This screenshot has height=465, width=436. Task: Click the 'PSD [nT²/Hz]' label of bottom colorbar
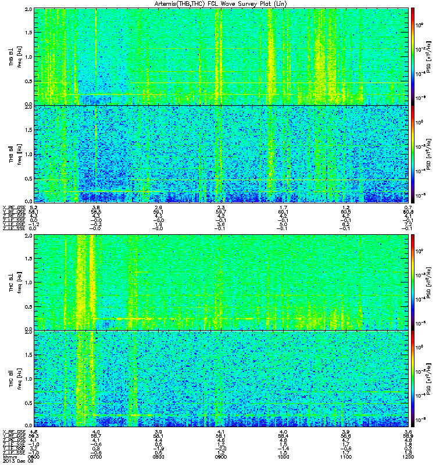click(428, 379)
